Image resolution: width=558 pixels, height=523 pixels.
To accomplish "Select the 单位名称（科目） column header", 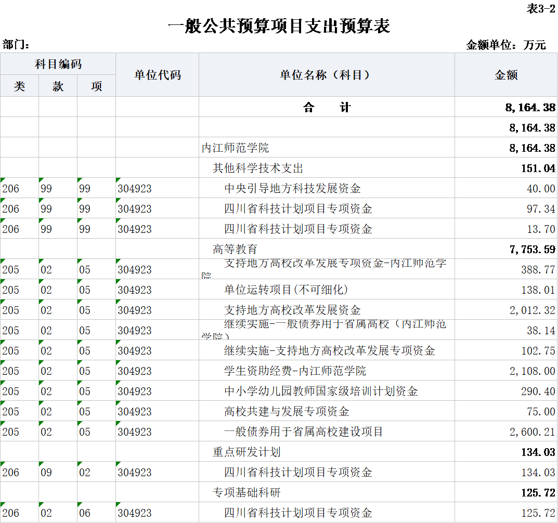I will click(x=327, y=75).
